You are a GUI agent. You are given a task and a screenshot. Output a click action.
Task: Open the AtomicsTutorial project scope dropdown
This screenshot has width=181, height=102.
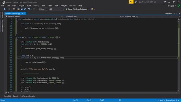pyautogui.click(x=34, y=16)
